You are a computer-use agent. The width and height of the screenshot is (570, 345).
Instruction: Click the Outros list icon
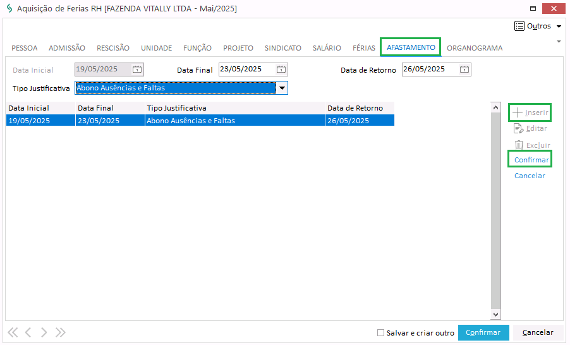[x=519, y=26]
